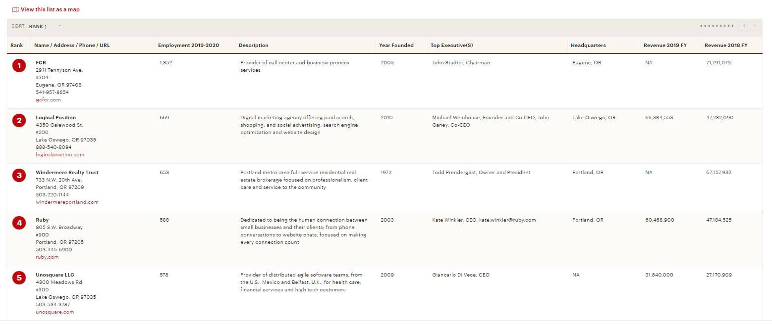The image size is (772, 324).
Task: Click the phone number 503-220-1144
Action: click(53, 195)
